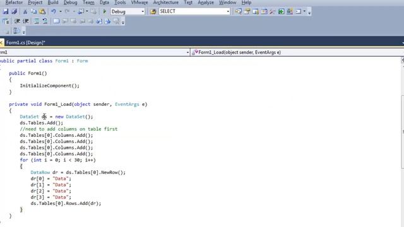Expand standard toolbar overflow options arrow
This screenshot has height=227, width=404.
[x=309, y=13]
